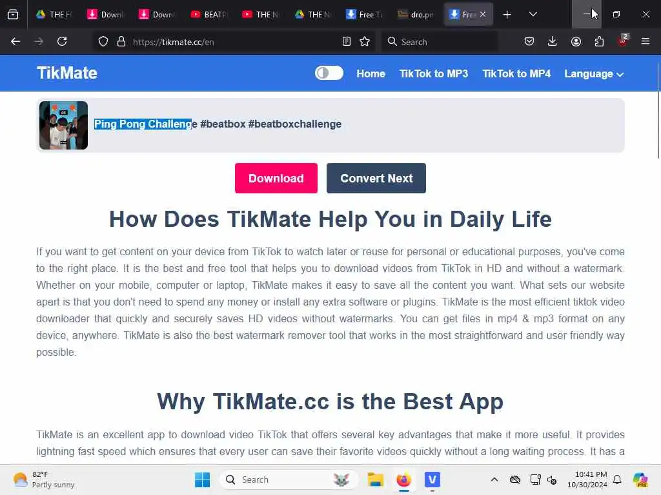Open the Windows Start menu

pyautogui.click(x=202, y=480)
